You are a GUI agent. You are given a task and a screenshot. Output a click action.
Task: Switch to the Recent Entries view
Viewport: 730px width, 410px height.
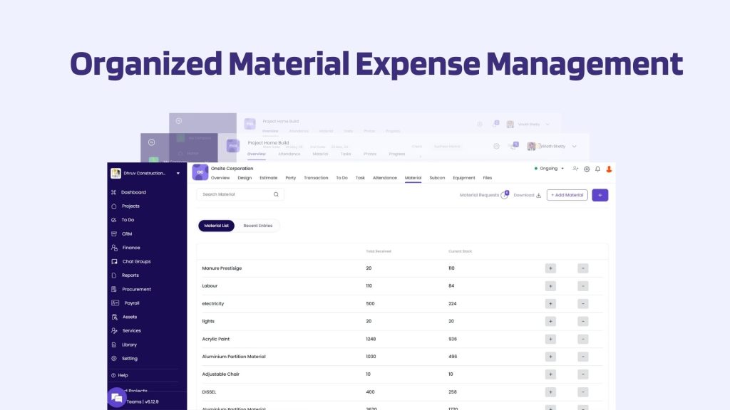[258, 226]
